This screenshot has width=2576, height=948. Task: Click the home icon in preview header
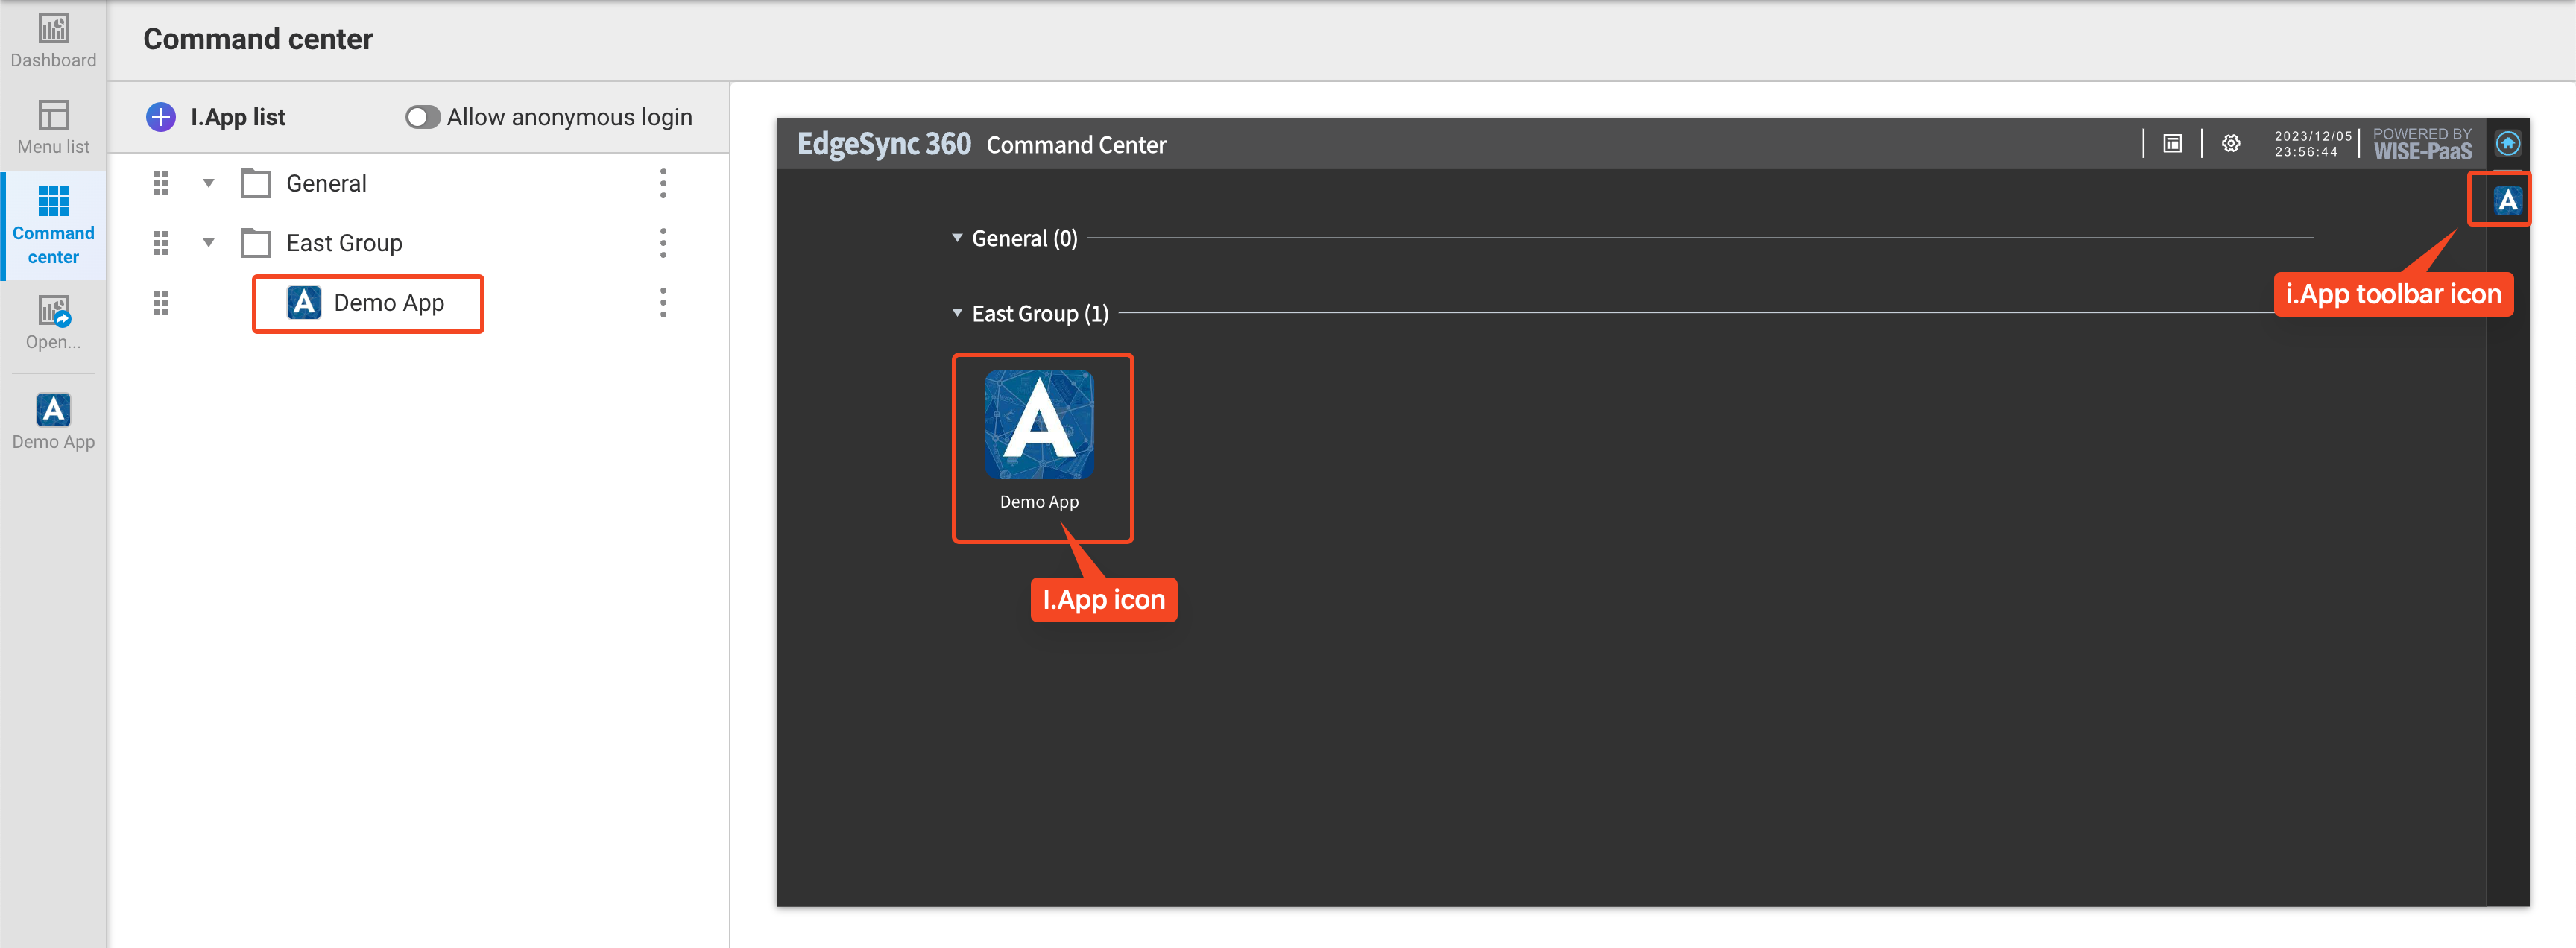point(2507,144)
